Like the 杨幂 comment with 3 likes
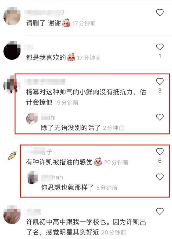172x239 pixels. (x=160, y=81)
